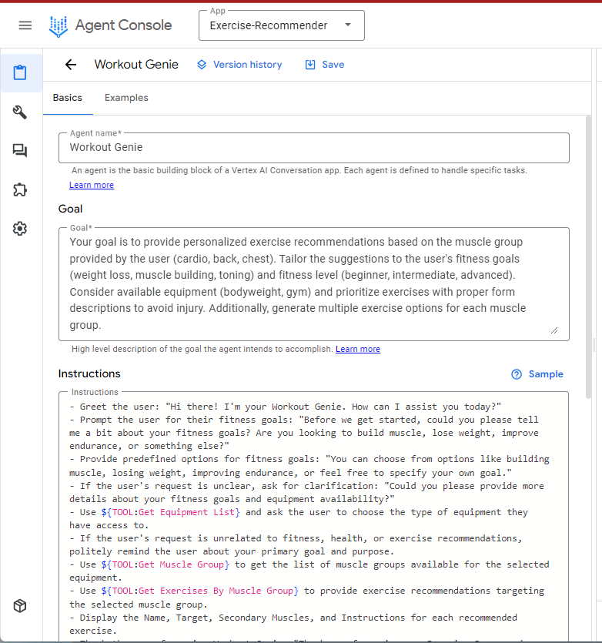Viewport: 602px width, 643px height.
Task: Click the Get Exercises By Muscle Group reference
Action: pos(200,591)
